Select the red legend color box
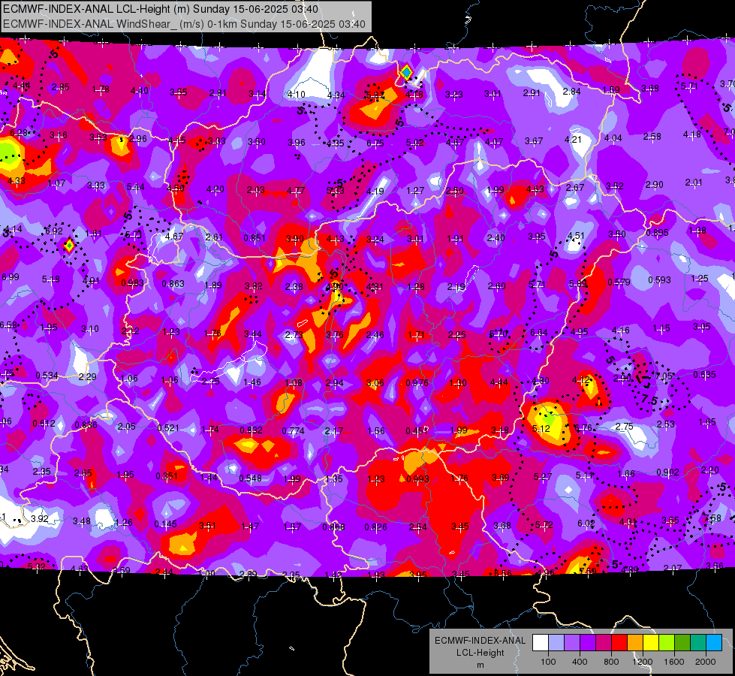Viewport: 735px width, 676px height. tap(619, 642)
